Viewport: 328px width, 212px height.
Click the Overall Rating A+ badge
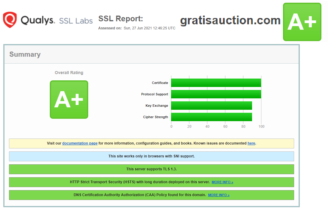tap(69, 100)
